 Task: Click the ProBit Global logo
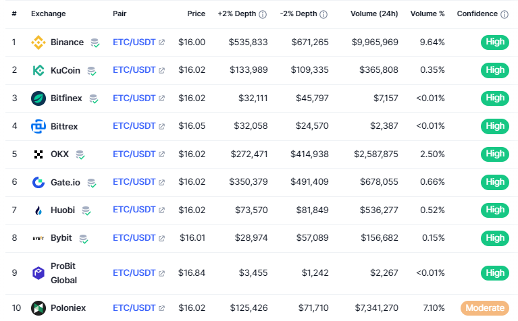click(x=38, y=273)
